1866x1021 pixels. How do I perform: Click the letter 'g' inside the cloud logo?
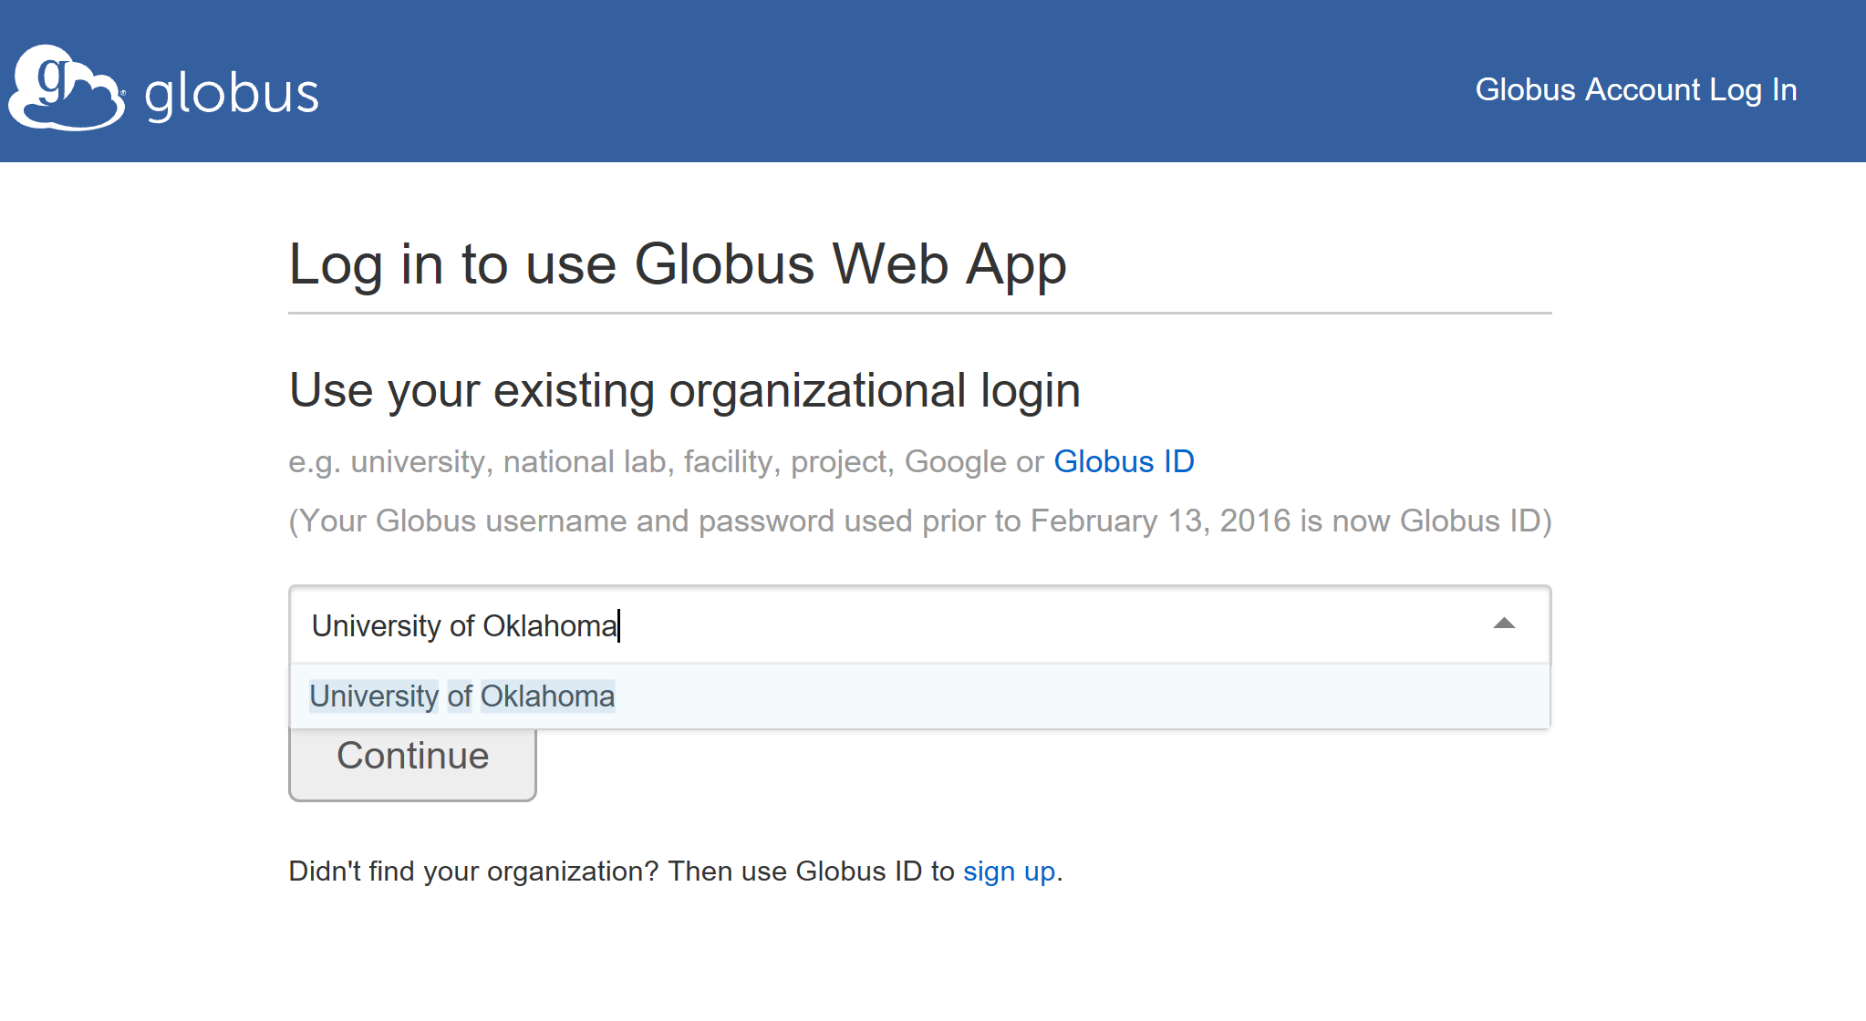[x=53, y=77]
